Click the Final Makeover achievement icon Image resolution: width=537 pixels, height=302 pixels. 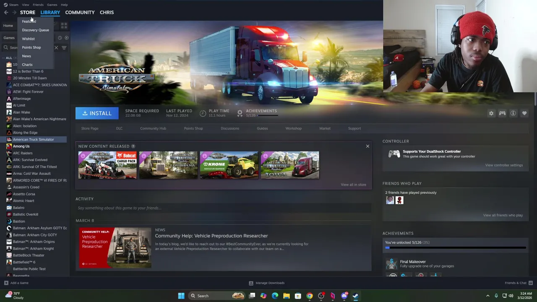[391, 264]
